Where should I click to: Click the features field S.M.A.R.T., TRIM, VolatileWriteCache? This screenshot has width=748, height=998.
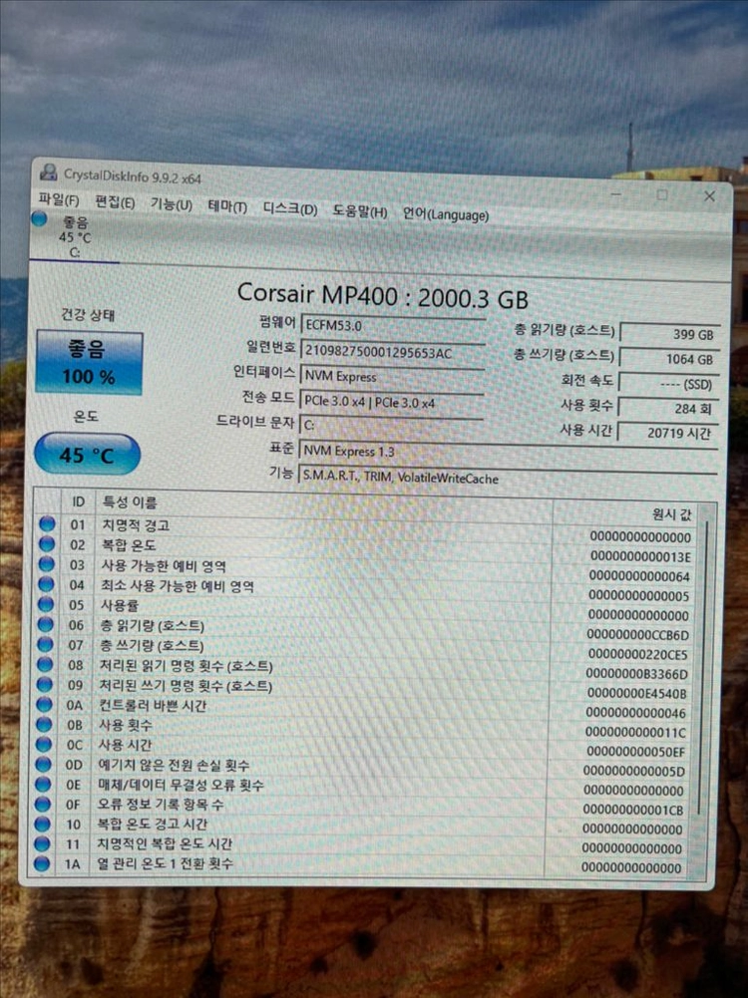click(508, 478)
